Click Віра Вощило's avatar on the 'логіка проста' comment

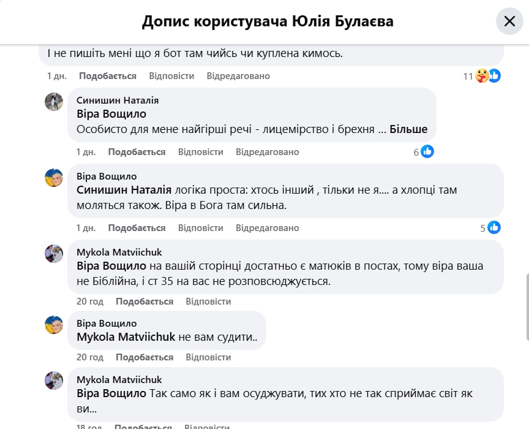click(54, 178)
